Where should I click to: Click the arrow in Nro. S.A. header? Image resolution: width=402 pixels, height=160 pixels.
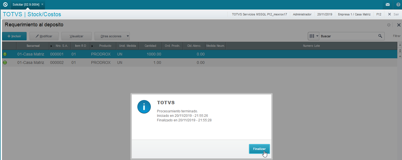coord(51,46)
